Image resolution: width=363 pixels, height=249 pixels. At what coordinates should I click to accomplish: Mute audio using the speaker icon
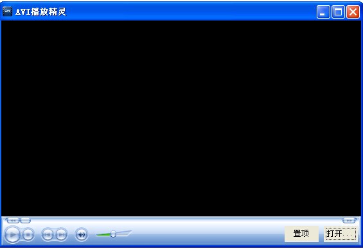pyautogui.click(x=82, y=235)
